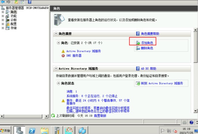Image resolution: width=198 pixels, height=134 pixels.
Task: Expand the 诊断 tree node
Action: (3, 20)
